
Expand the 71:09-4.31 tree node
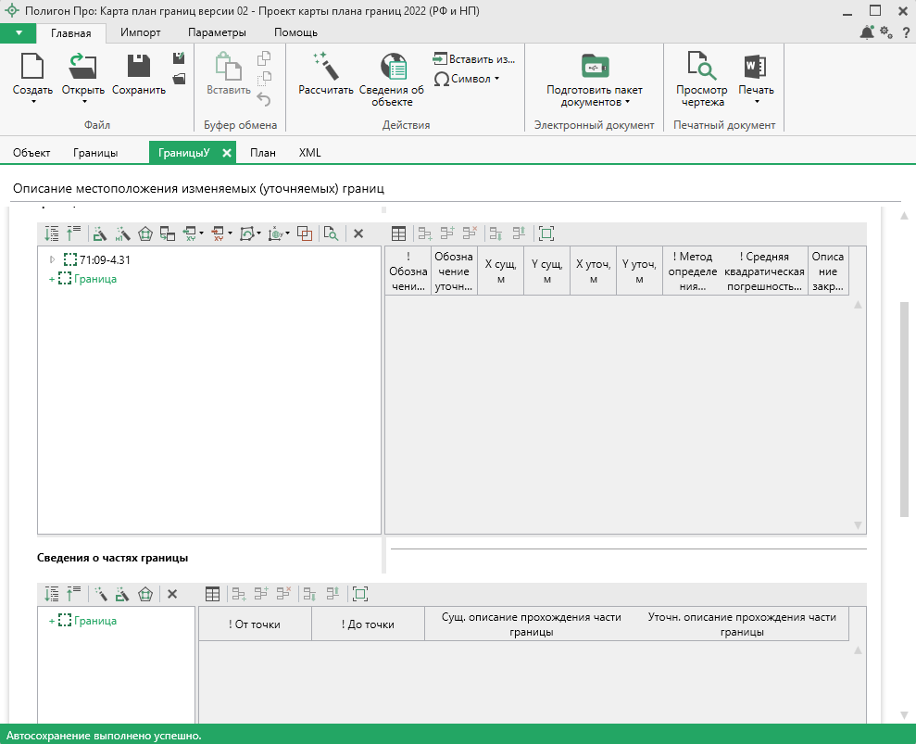53,260
